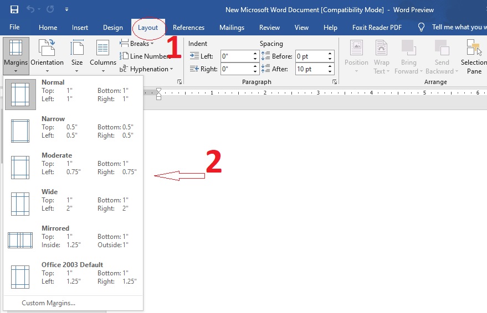The height and width of the screenshot is (313, 487).
Task: Open the Orientation options icon
Action: 47,49
